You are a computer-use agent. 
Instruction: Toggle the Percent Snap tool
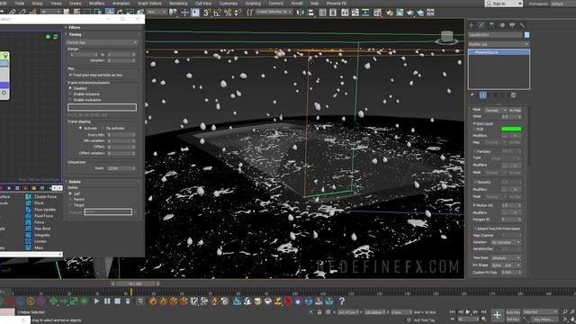228,13
